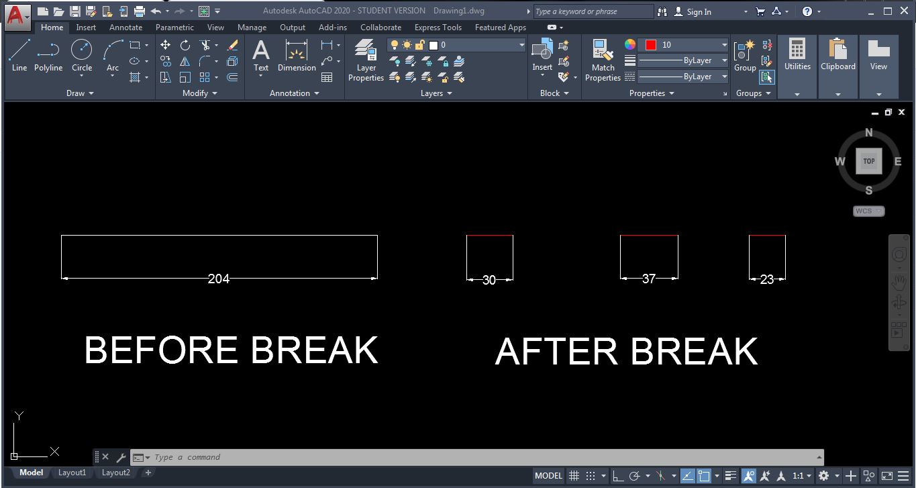Viewport: 916px width, 488px height.
Task: Open the Layer Properties manager
Action: pos(365,60)
